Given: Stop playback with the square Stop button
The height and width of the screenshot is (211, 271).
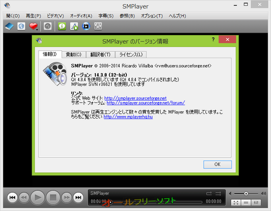Looking at the screenshot, I should (53, 198).
